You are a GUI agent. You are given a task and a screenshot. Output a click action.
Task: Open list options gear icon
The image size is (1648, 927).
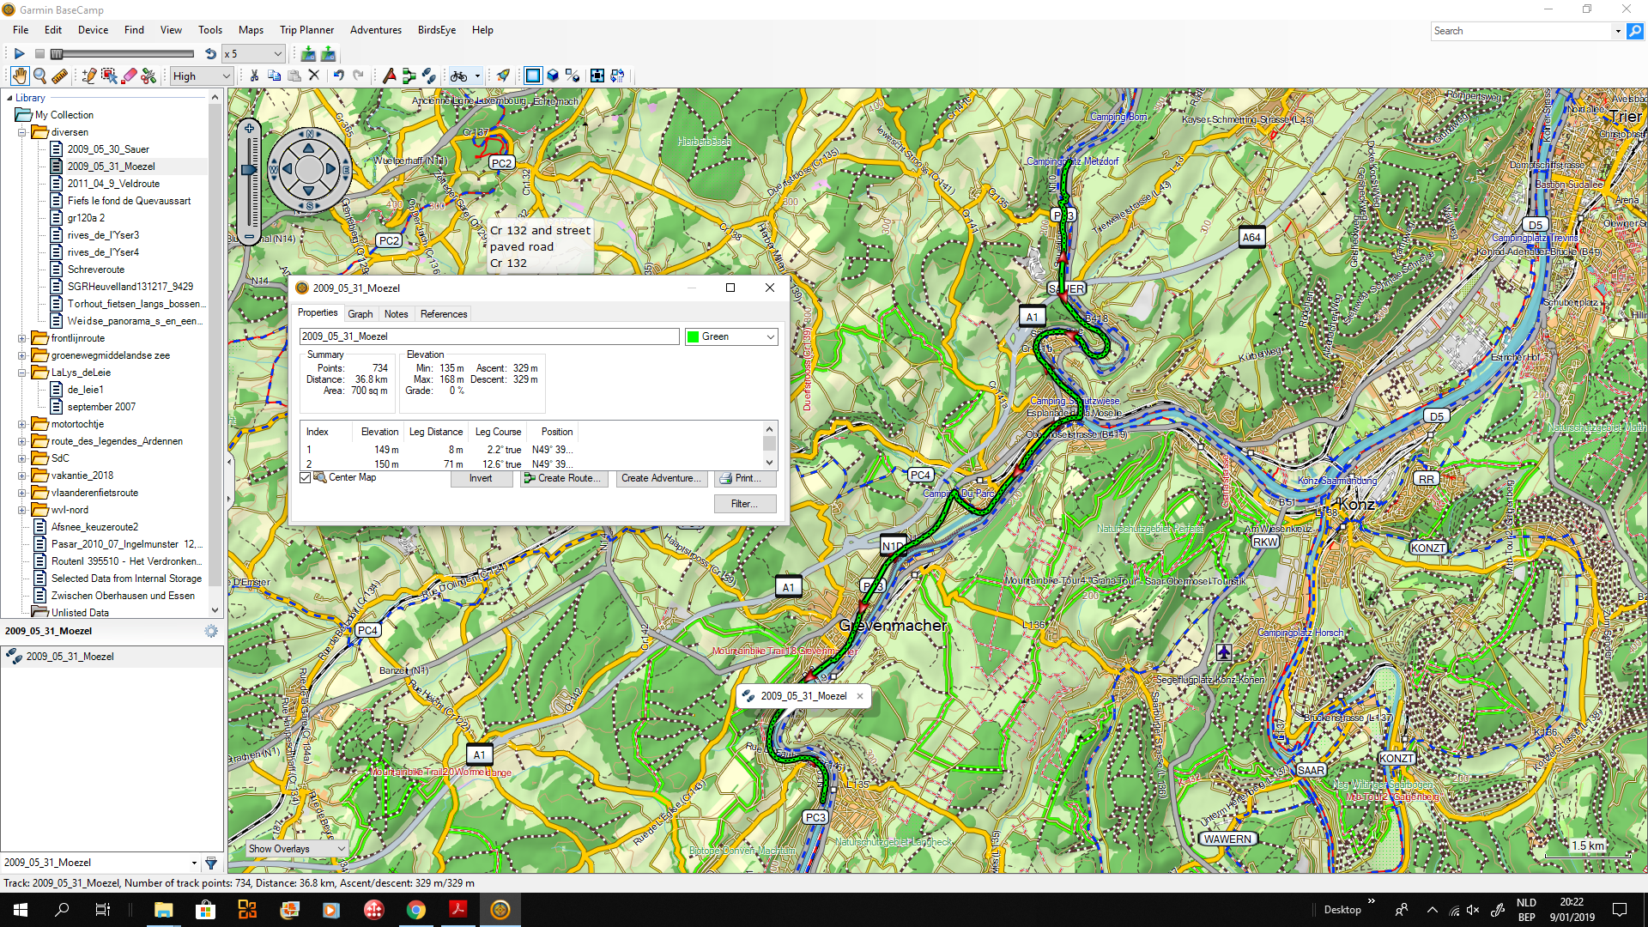click(x=211, y=631)
